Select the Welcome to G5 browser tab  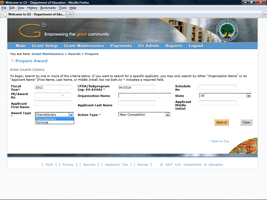(33, 14)
